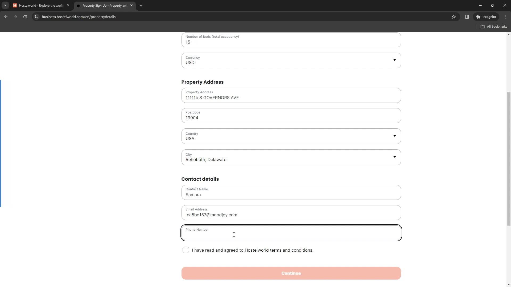Click the Continue button
511x287 pixels.
[x=291, y=273]
